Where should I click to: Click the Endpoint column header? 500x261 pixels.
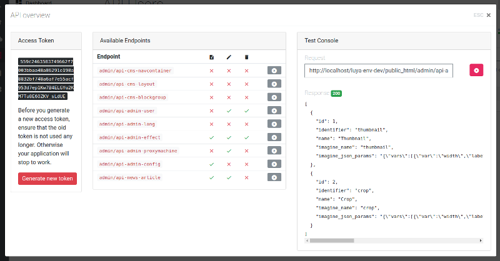point(109,56)
